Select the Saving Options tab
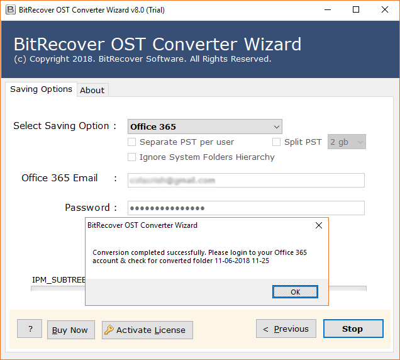Screen dimensions: 400x360 (41, 89)
